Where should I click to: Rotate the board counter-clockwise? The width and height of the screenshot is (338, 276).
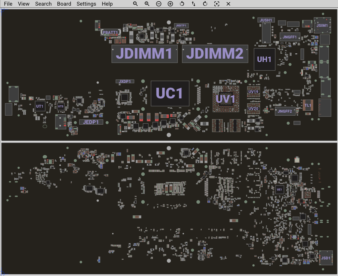point(182,4)
